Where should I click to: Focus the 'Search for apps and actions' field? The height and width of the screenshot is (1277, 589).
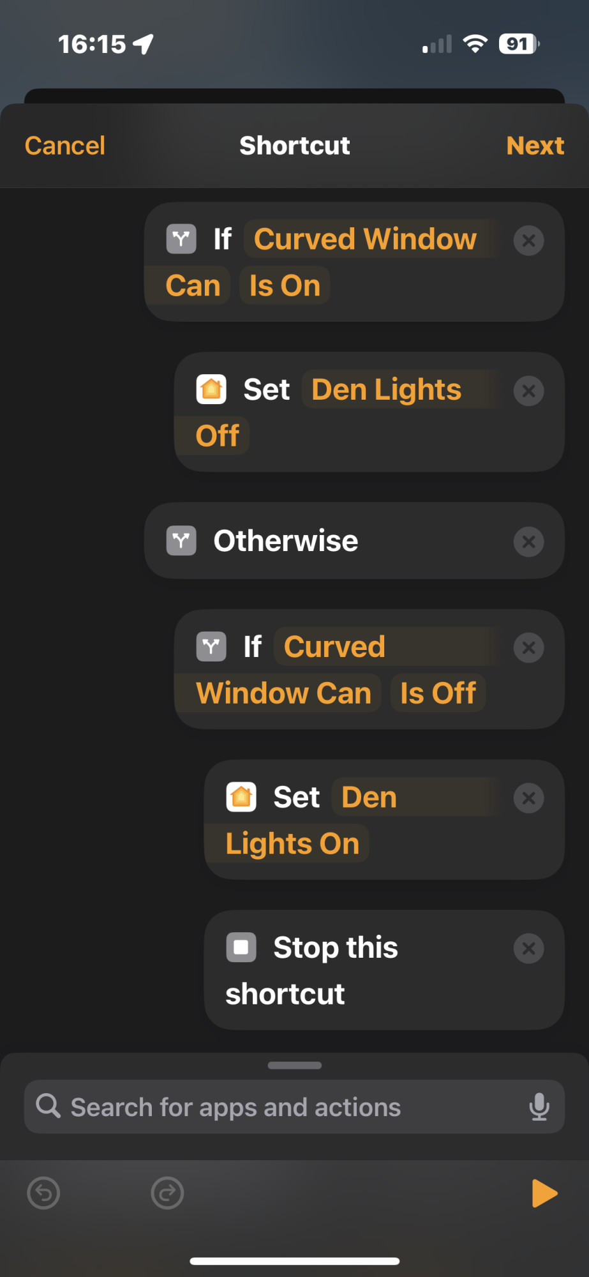click(294, 1107)
